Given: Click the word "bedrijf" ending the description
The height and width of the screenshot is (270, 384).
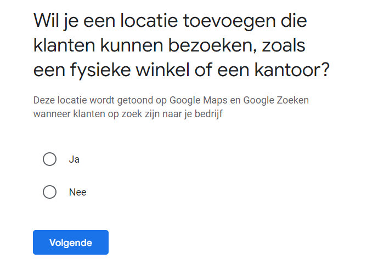Looking at the screenshot, I should 214,114.
